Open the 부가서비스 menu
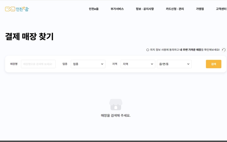The image size is (227, 142). coord(117,9)
